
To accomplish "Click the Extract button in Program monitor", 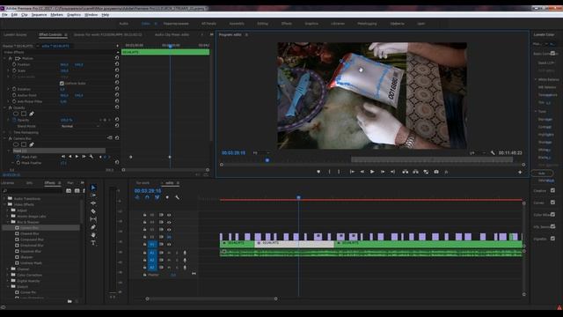I will [415, 172].
